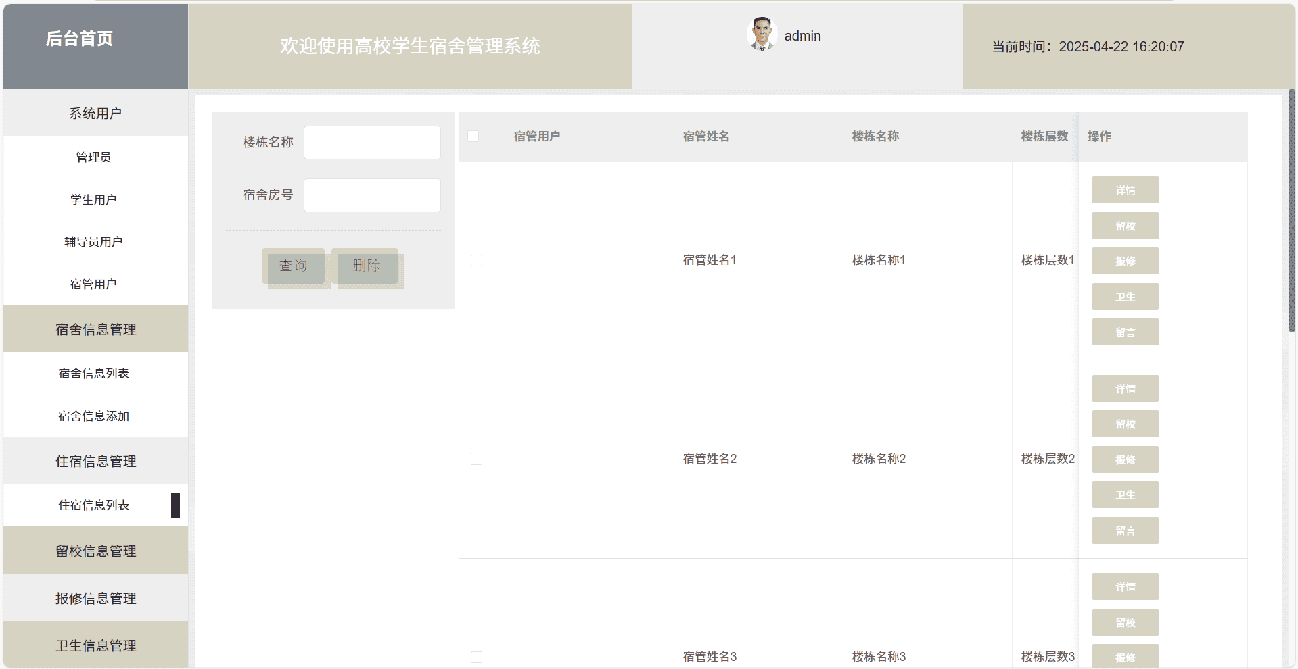Click the 欢迎使用高校学生宿舍管理系统 banner title
This screenshot has width=1298, height=669.
(410, 46)
